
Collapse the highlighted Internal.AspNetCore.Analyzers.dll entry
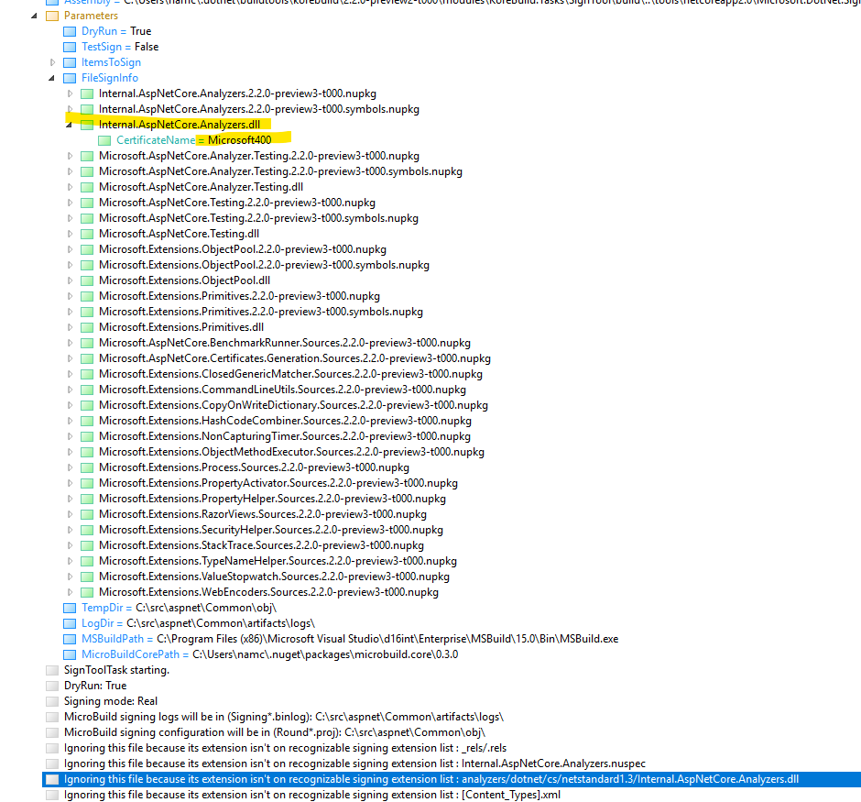click(70, 124)
